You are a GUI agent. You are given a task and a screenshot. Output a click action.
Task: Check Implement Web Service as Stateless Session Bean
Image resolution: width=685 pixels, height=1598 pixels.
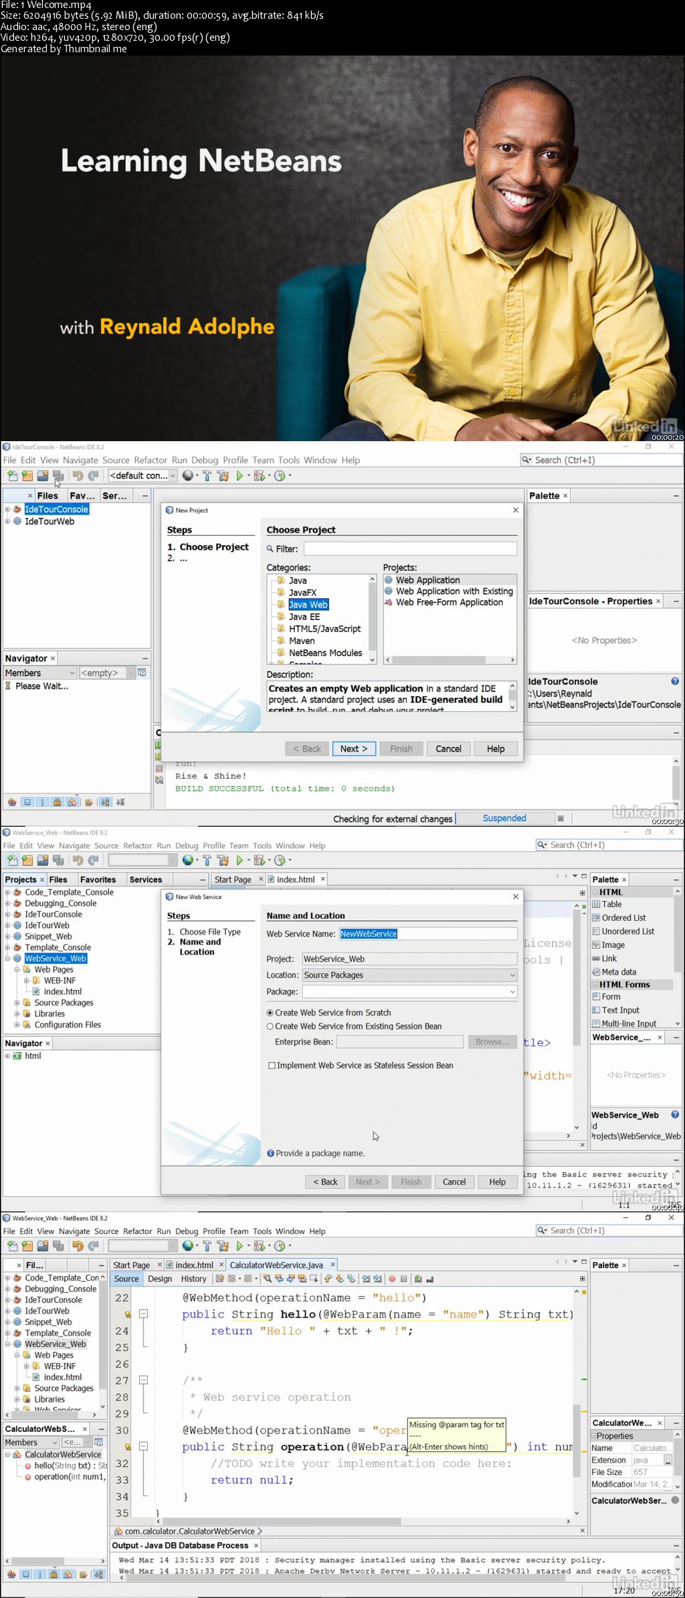272,1065
